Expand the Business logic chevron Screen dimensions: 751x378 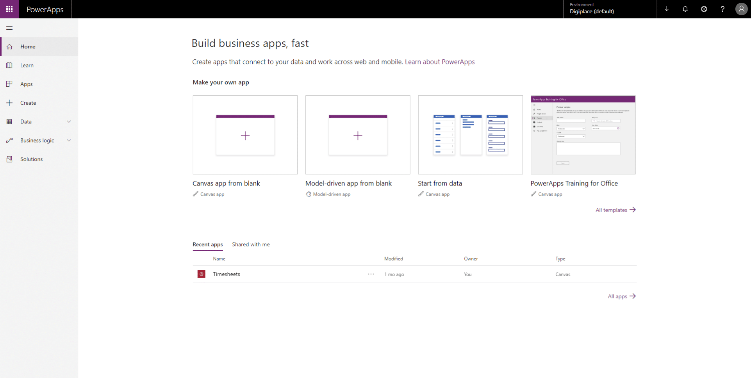pyautogui.click(x=69, y=140)
